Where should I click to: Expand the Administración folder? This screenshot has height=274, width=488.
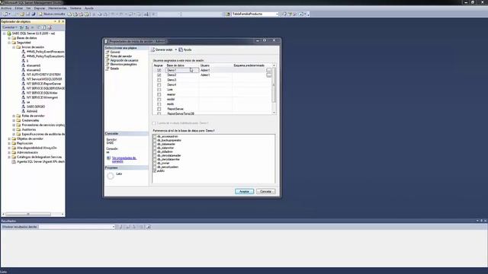[x=9, y=152]
